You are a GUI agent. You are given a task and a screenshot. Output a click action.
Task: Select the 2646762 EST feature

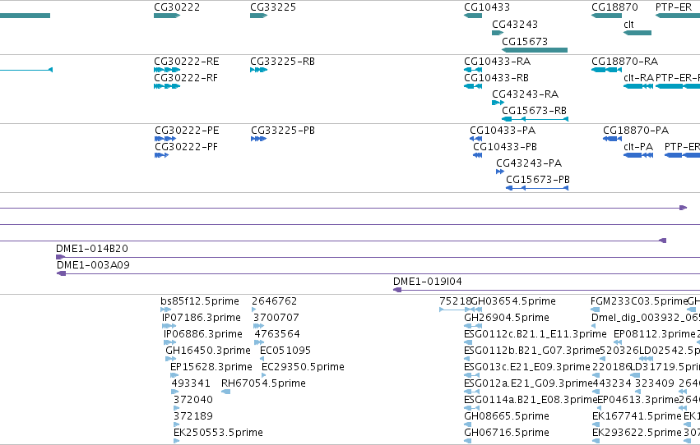[x=253, y=310]
